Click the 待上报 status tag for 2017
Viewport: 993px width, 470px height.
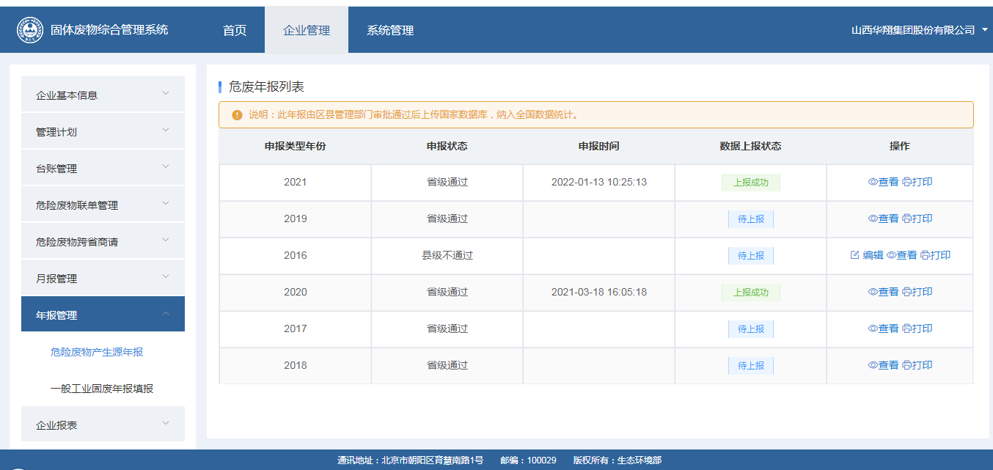(x=750, y=329)
